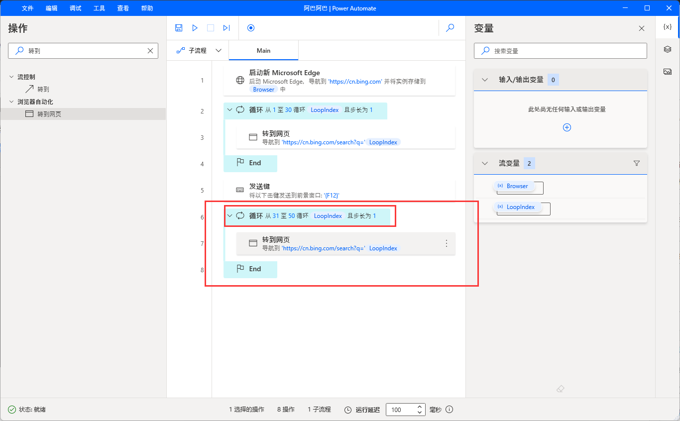Clear the actions search text with X
Image resolution: width=680 pixels, height=421 pixels.
click(150, 51)
